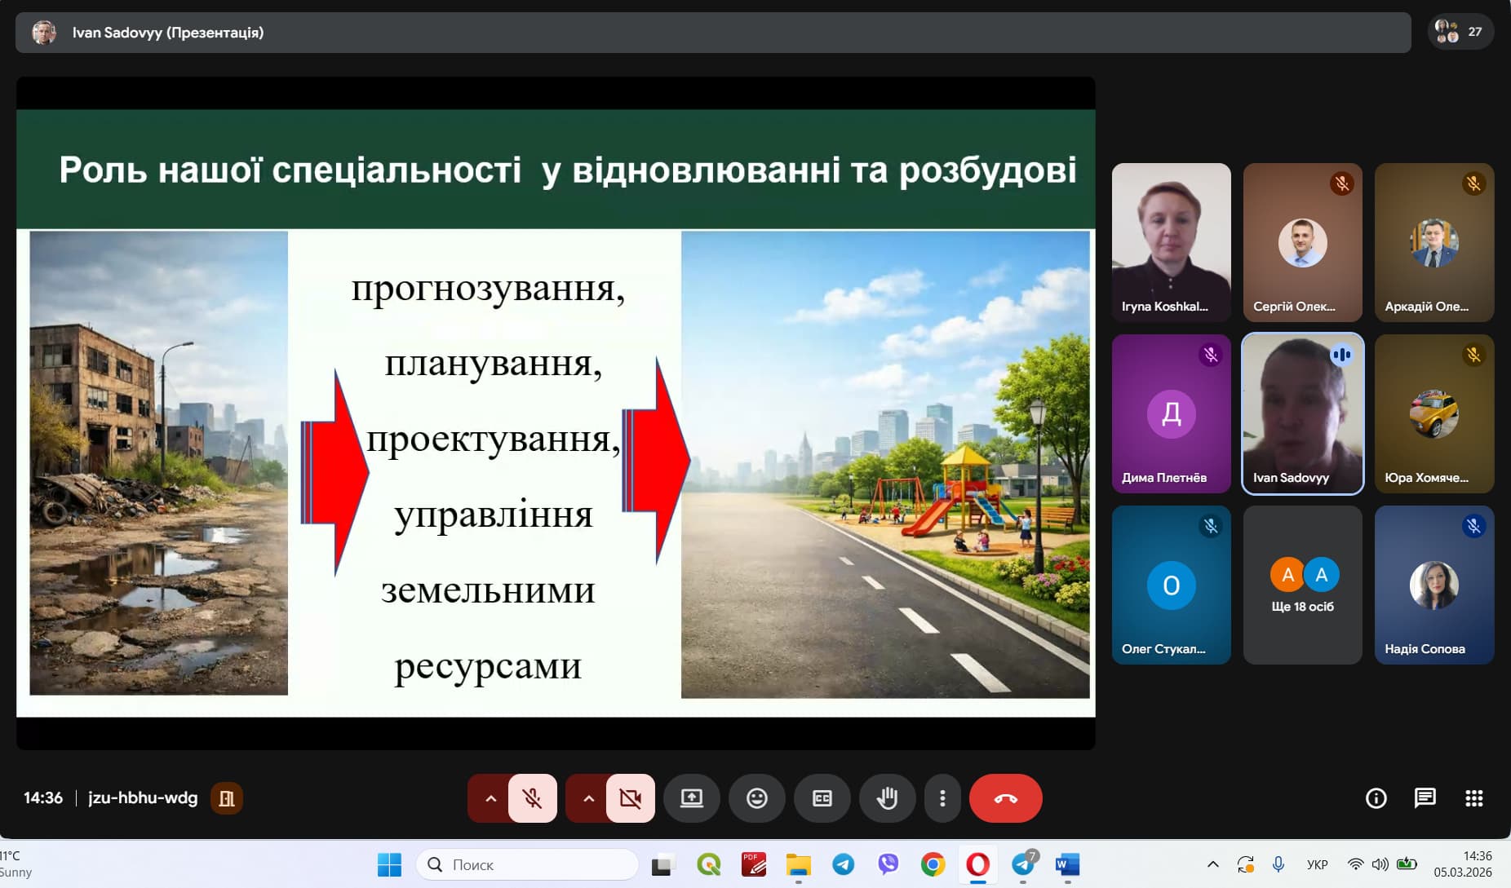The width and height of the screenshot is (1511, 888).
Task: Leave the call with red hang-up button
Action: click(x=1005, y=798)
